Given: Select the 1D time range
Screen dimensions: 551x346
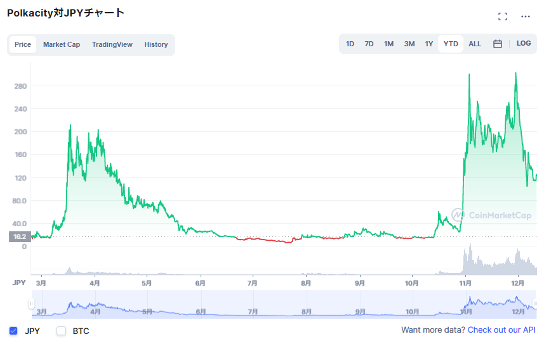Looking at the screenshot, I should (350, 44).
